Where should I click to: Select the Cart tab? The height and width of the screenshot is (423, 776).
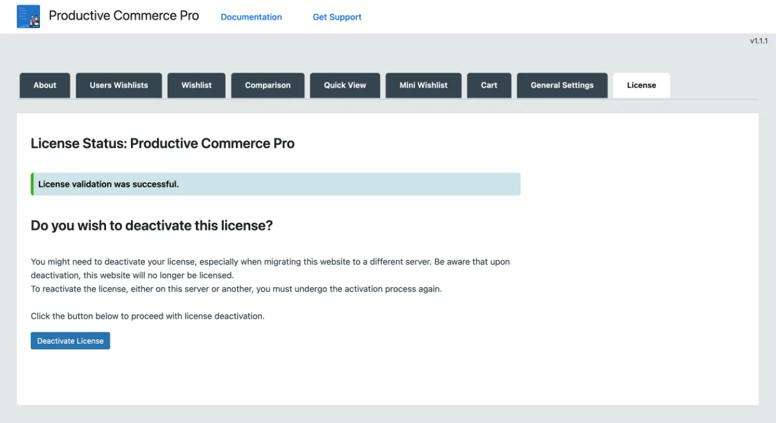[489, 85]
